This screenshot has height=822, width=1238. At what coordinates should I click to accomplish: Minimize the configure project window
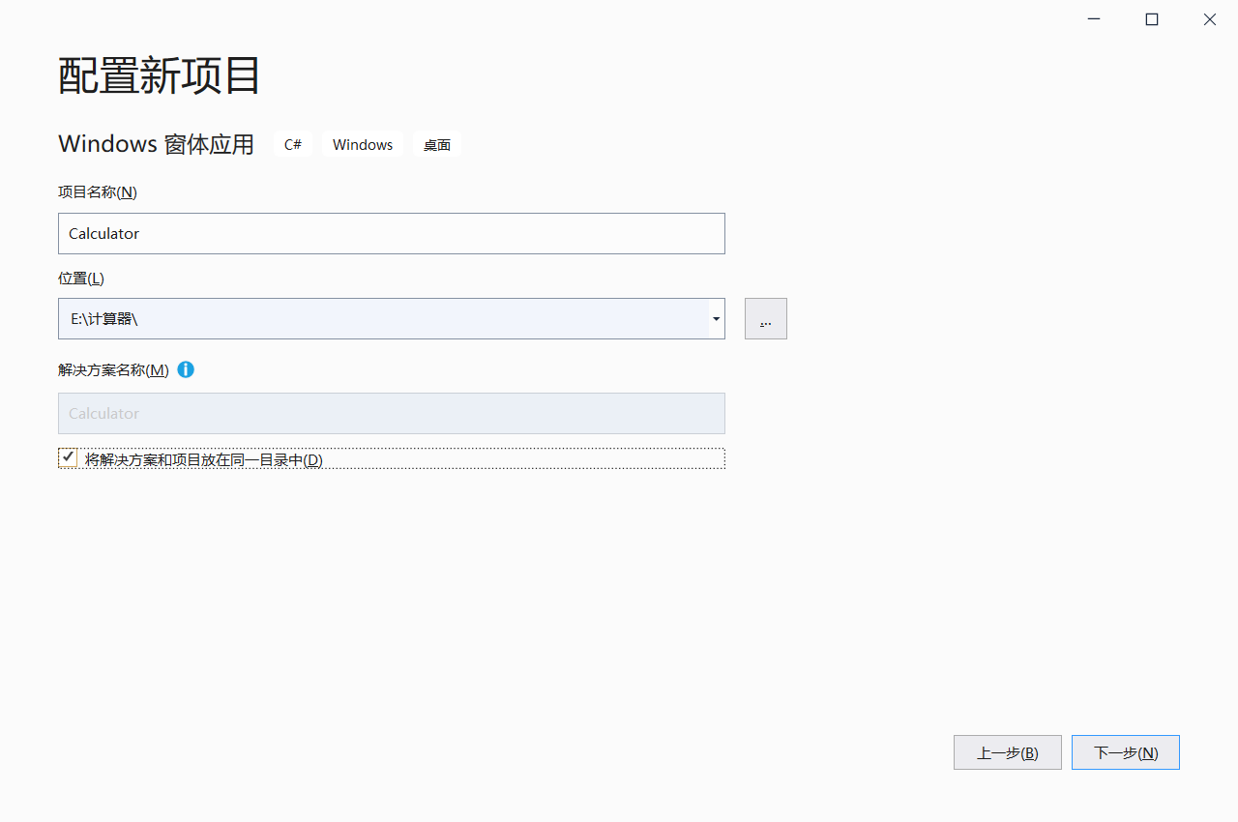pyautogui.click(x=1093, y=18)
